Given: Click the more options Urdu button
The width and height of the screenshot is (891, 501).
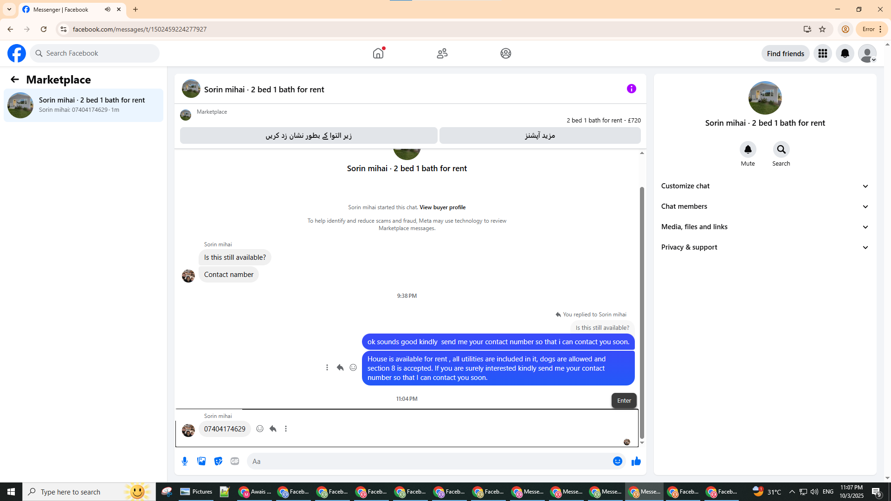Looking at the screenshot, I should (540, 135).
